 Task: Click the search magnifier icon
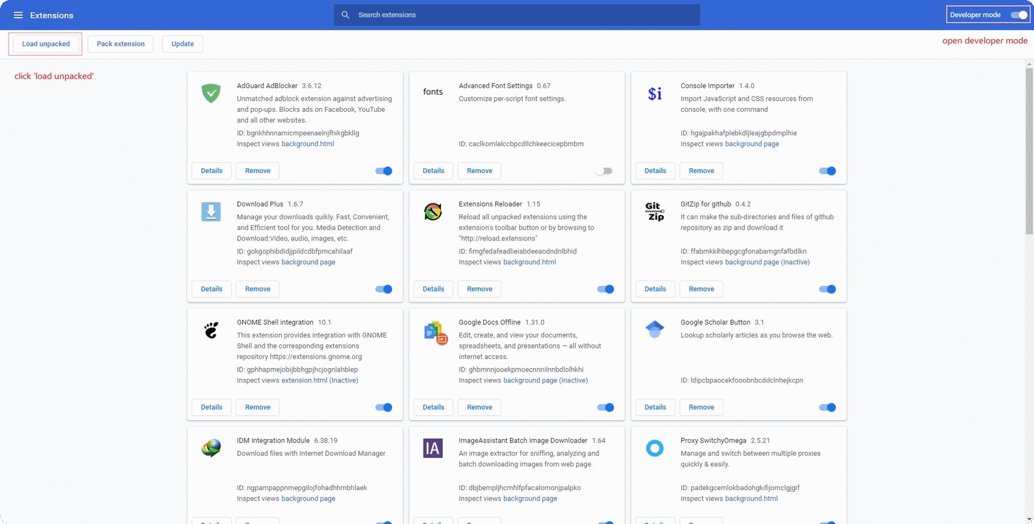click(x=345, y=15)
